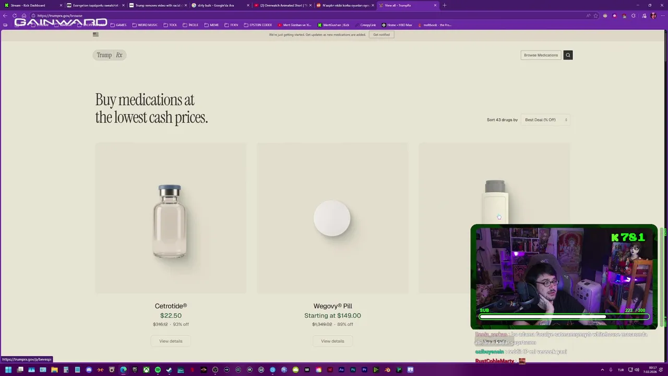
Task: Open the moltbook bookmark
Action: pos(435,25)
